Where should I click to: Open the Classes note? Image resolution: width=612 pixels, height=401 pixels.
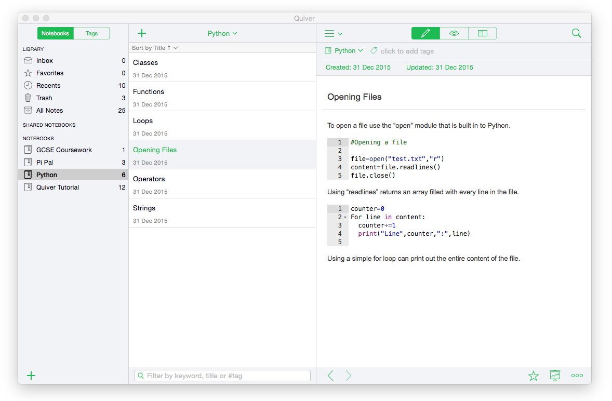point(222,68)
